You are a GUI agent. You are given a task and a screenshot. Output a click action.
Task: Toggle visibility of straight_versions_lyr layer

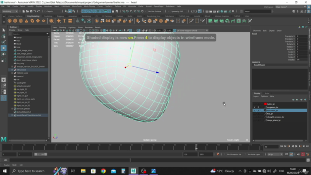[x=255, y=117]
